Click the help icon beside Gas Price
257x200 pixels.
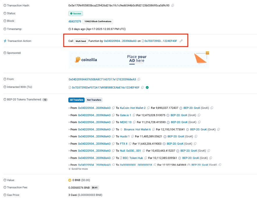(5, 195)
